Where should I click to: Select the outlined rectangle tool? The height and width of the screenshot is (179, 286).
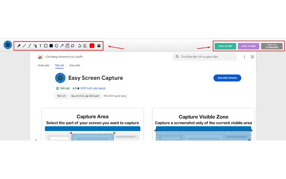click(x=46, y=45)
